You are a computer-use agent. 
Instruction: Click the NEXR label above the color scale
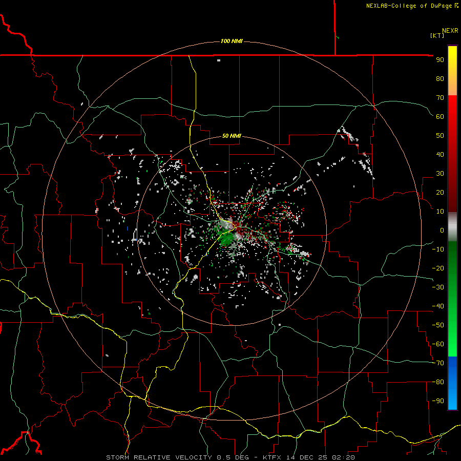[450, 31]
